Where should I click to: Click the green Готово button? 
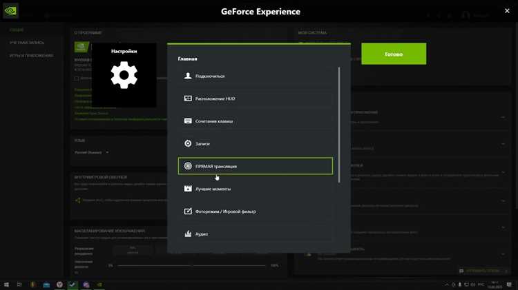(x=394, y=54)
